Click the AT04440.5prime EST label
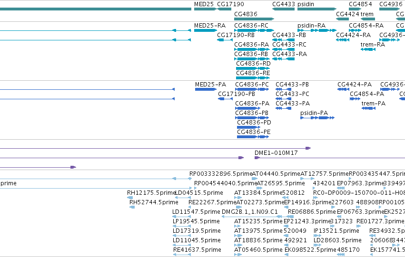Screen dimensions: 405x257 [x=276, y=174]
